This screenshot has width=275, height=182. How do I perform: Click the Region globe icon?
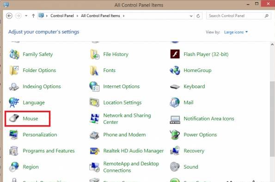tap(14, 167)
